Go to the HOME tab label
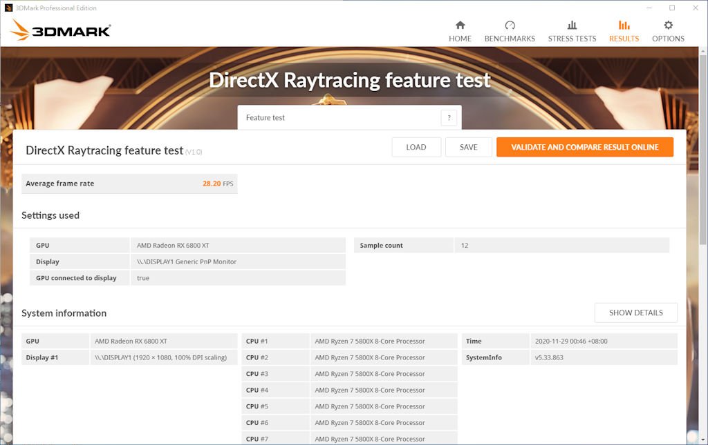Viewport: 708px width, 445px height. point(460,39)
